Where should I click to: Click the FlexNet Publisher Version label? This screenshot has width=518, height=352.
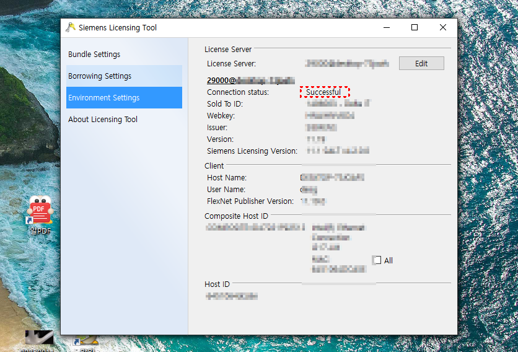pos(250,201)
